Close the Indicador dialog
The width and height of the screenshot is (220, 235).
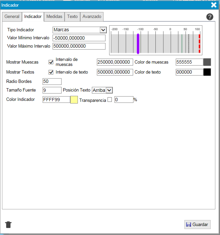[x=214, y=5]
